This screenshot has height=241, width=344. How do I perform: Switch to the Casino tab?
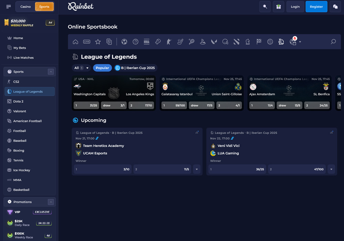coord(25,7)
